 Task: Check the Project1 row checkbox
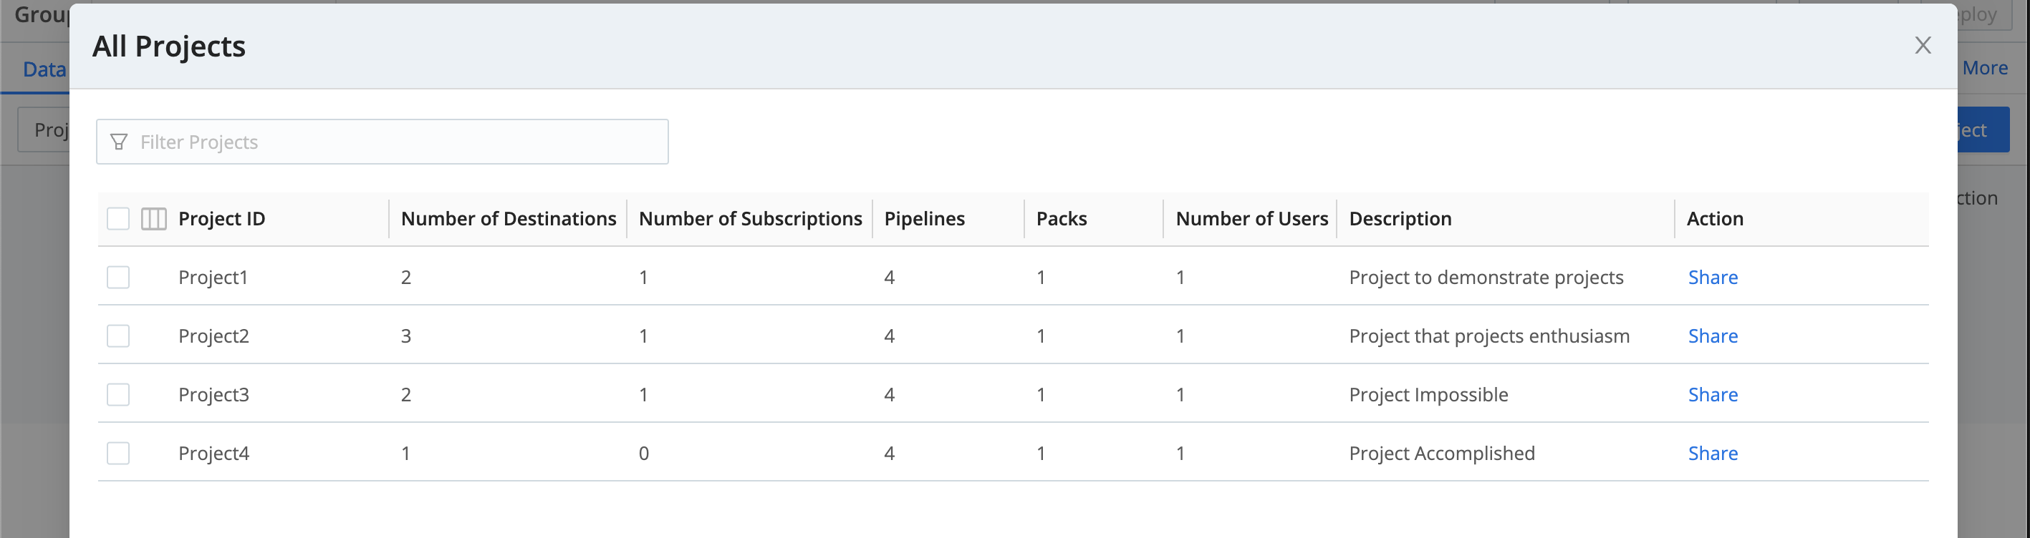[x=118, y=277]
